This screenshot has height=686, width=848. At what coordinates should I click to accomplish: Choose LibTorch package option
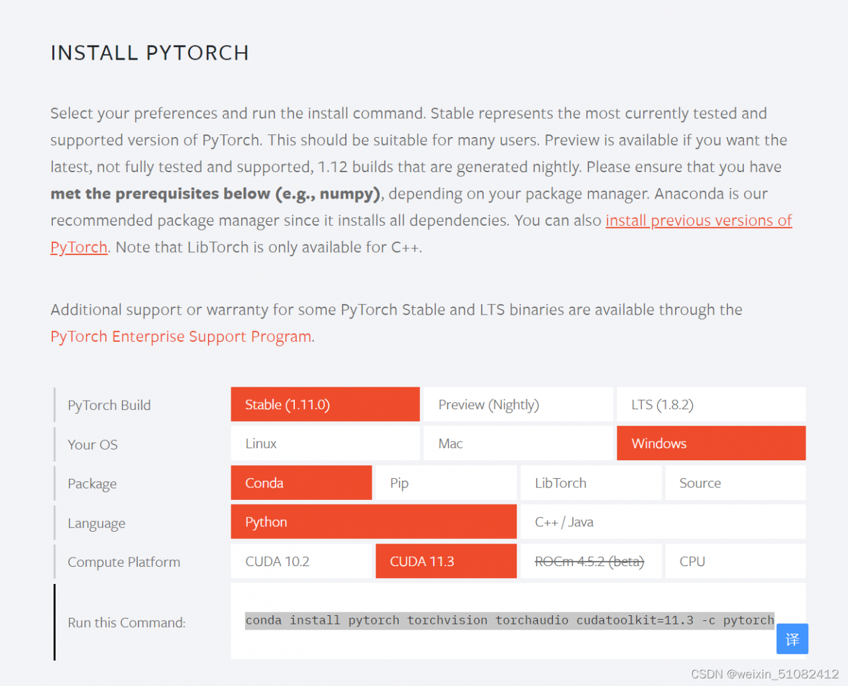(590, 483)
